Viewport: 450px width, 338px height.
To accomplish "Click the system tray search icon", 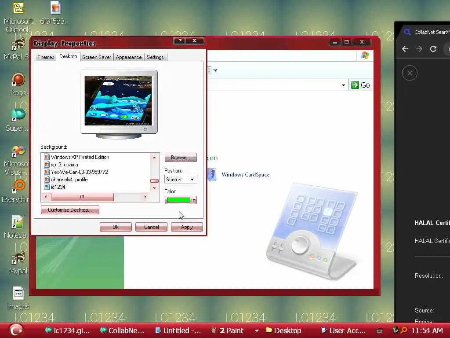I will (404, 330).
